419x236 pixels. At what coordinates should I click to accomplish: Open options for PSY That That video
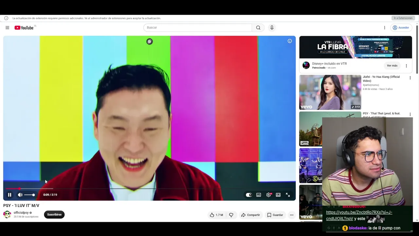pyautogui.click(x=410, y=114)
